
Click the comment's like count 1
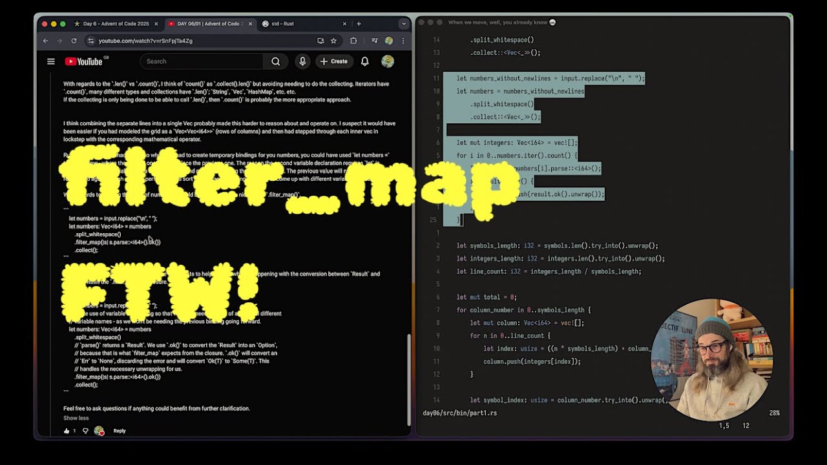click(x=74, y=431)
